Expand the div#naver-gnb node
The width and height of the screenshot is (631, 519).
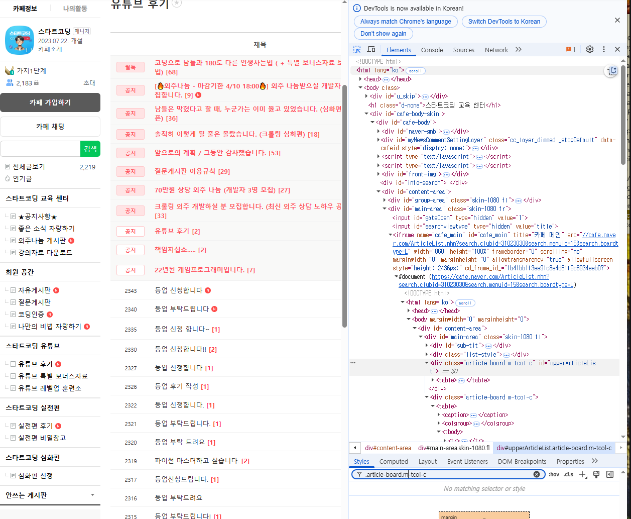pos(378,132)
